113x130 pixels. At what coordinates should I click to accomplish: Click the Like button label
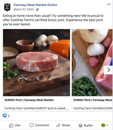[x=17, y=125]
